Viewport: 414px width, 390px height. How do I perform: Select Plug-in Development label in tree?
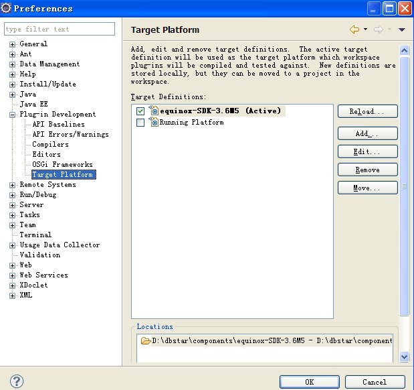pos(58,114)
